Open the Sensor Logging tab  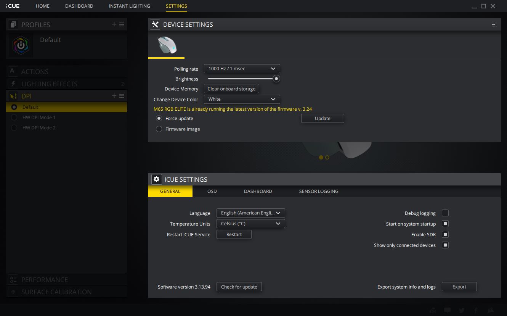click(318, 191)
